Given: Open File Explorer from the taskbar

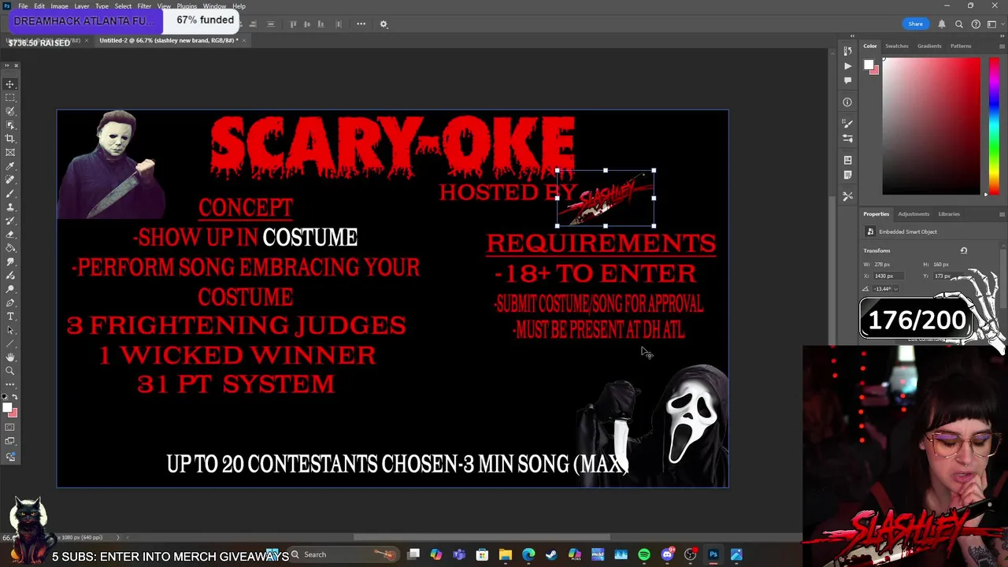Looking at the screenshot, I should [x=506, y=555].
